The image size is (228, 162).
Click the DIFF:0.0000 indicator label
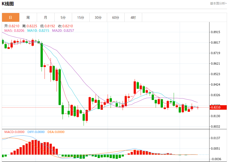click(36, 132)
